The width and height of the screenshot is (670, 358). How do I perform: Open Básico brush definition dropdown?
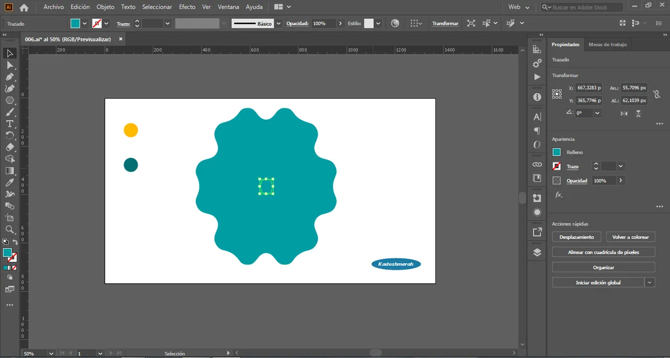point(278,24)
